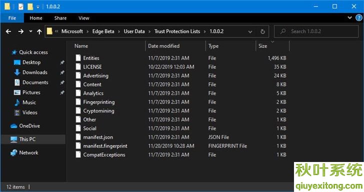Go forward with the right arrow
This screenshot has height=192, width=364.
[21, 31]
